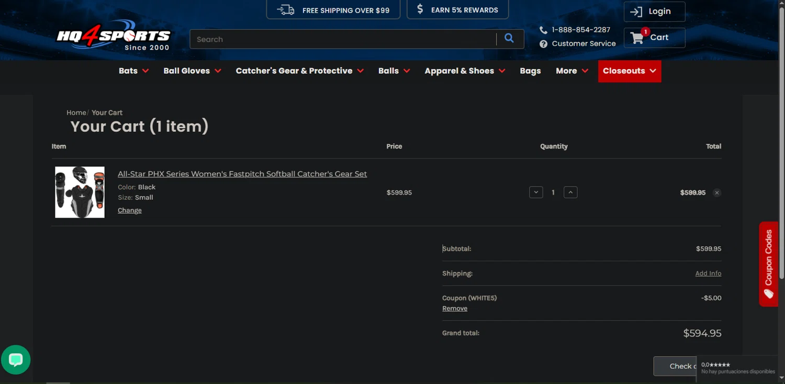
Task: Click the Coupon Codes tag icon
Action: [768, 294]
